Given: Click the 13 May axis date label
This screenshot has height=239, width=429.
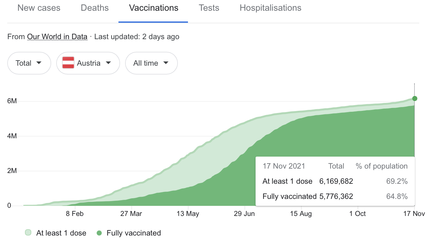Looking at the screenshot, I should (x=188, y=214).
